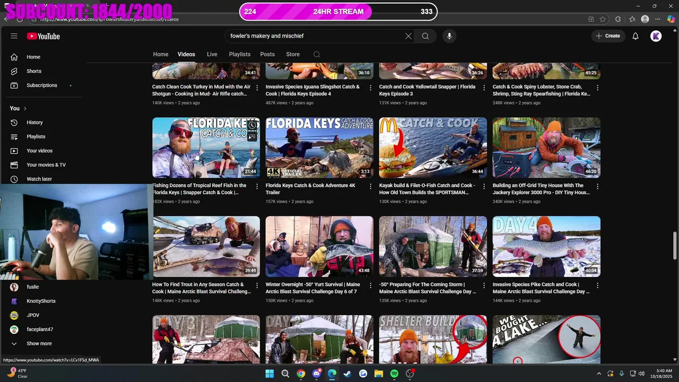Open Discord from the taskbar

pyautogui.click(x=317, y=374)
